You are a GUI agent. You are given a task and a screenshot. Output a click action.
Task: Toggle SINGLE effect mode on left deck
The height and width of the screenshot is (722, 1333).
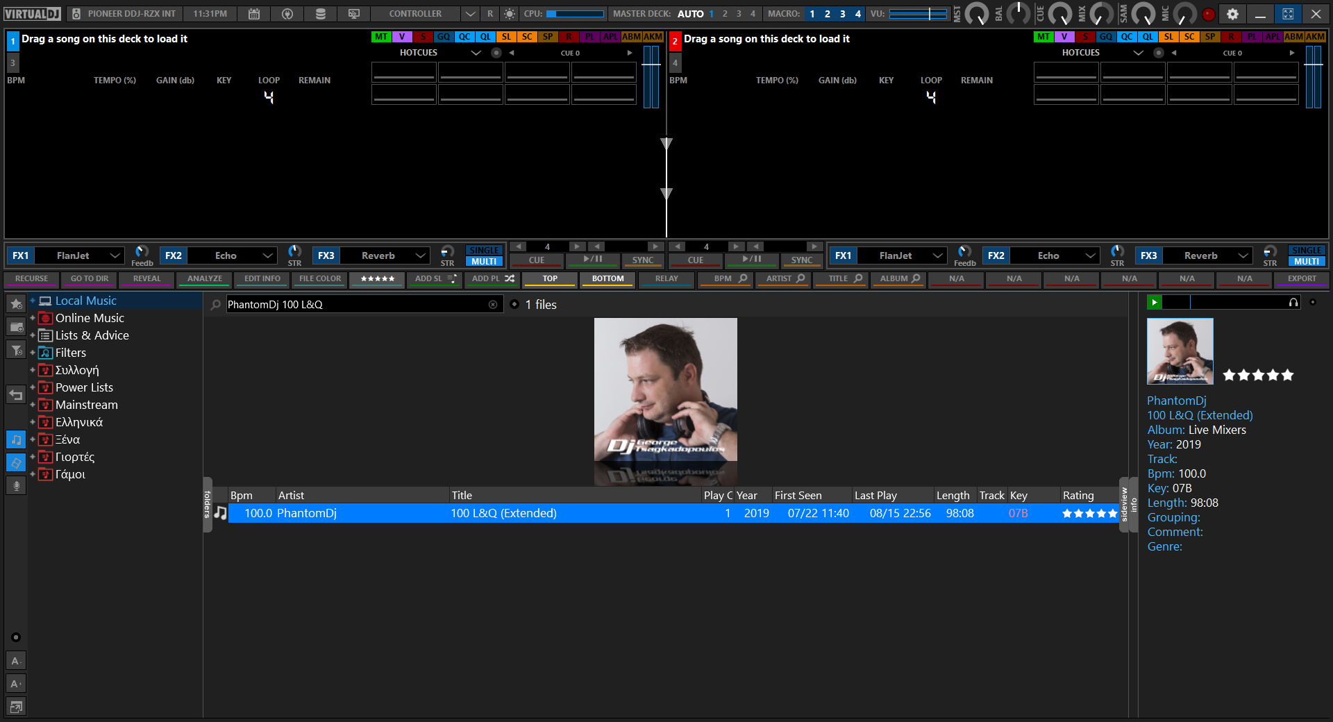[x=484, y=250]
